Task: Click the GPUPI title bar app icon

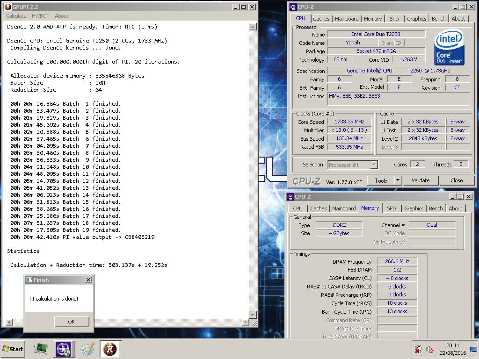Action: point(8,7)
